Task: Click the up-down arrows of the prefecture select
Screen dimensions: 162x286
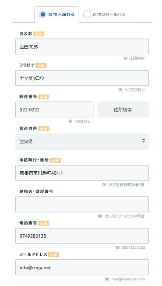Action: 144,141
